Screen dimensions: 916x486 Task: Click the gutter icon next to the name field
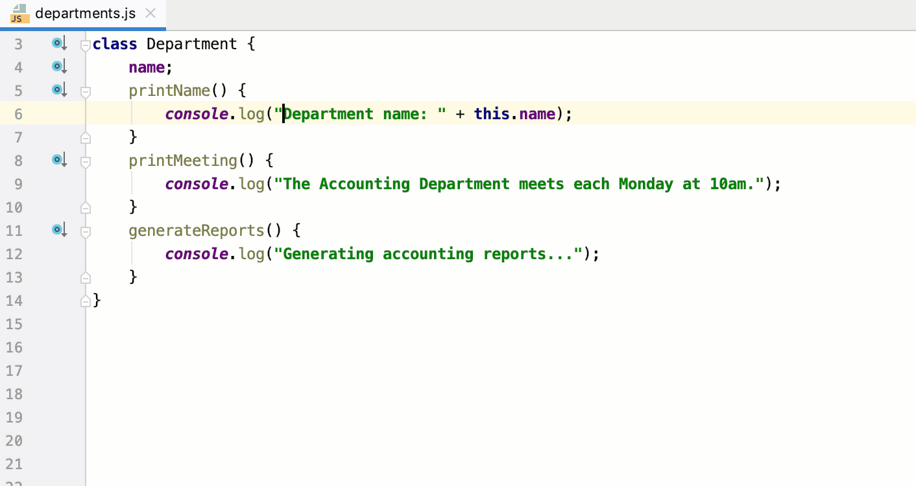pos(58,66)
